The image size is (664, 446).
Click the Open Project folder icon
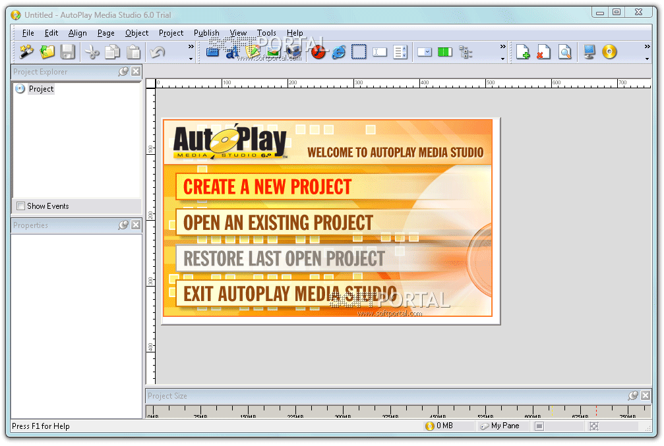(47, 52)
